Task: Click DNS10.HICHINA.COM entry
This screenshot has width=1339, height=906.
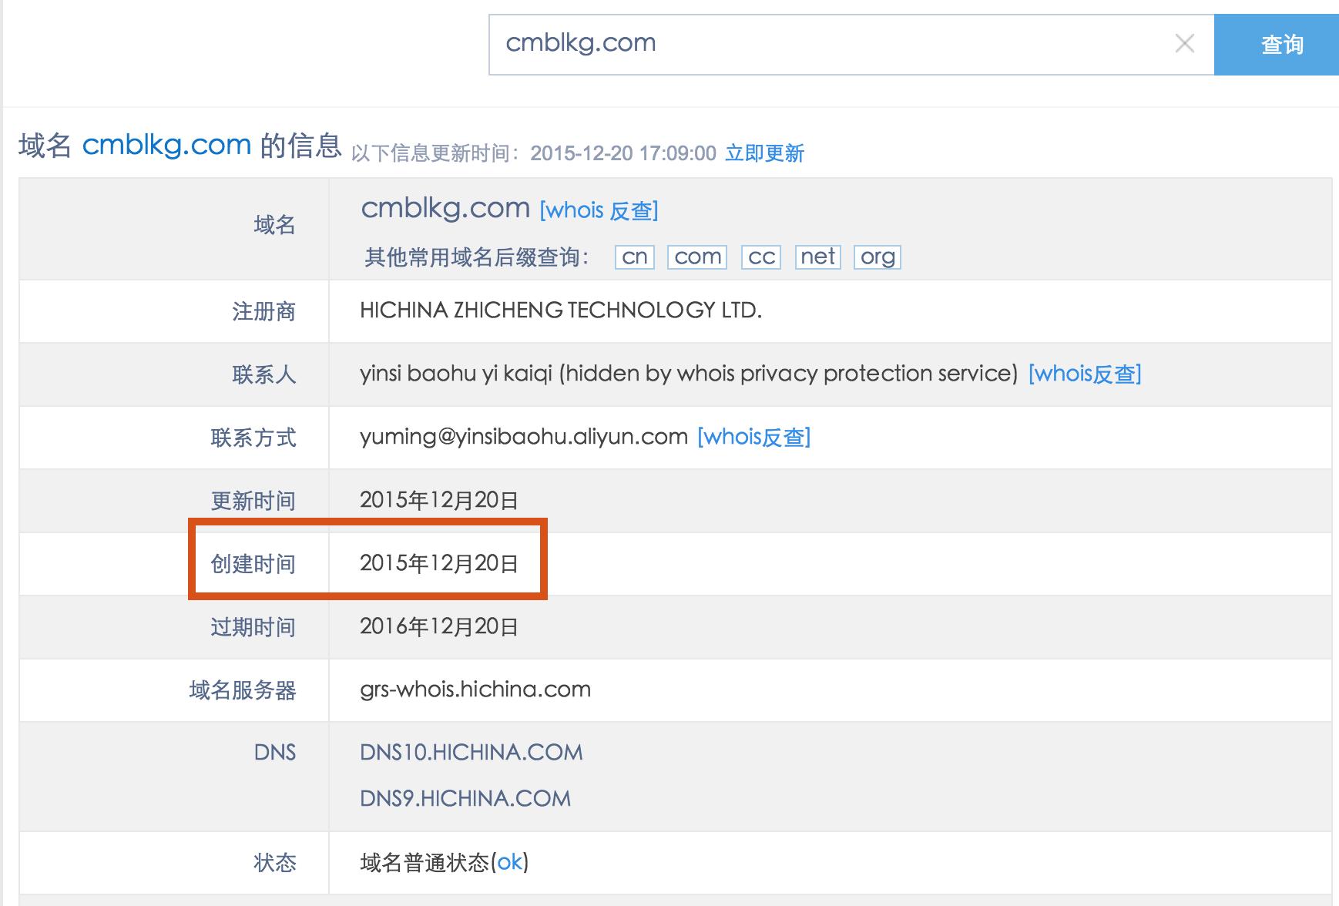Action: point(472,752)
